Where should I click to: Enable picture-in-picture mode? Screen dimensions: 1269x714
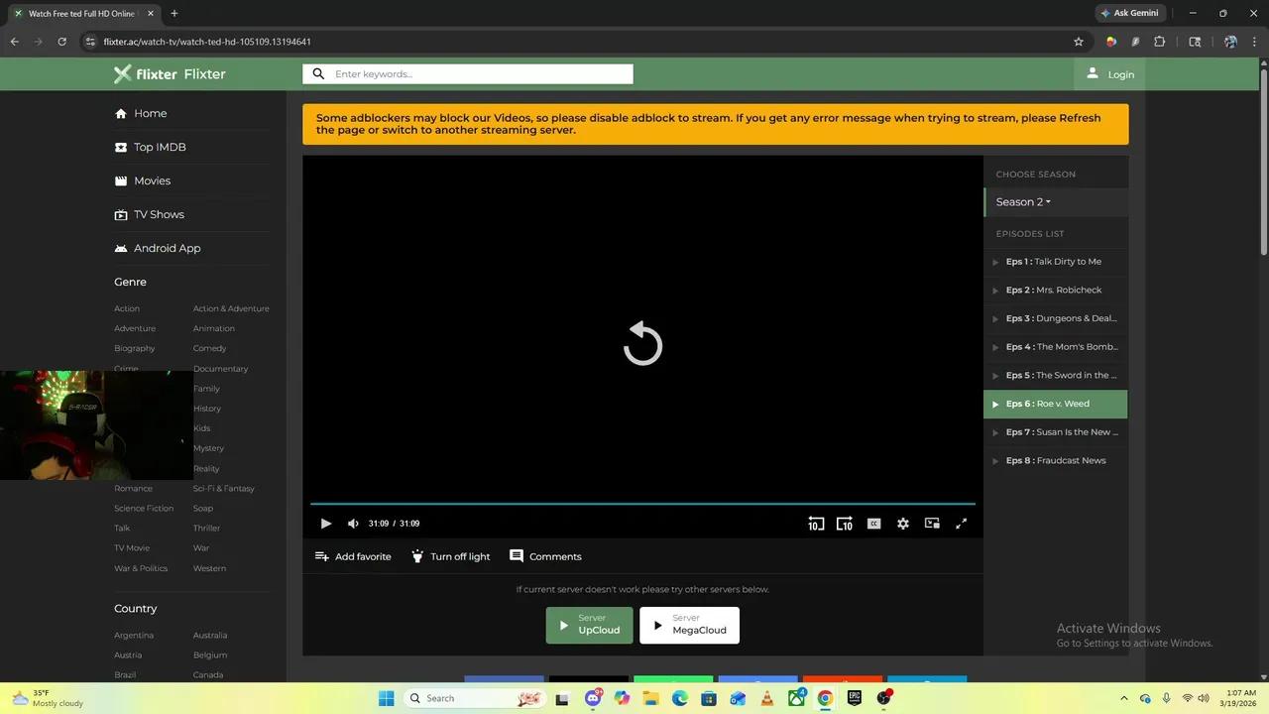click(x=931, y=523)
